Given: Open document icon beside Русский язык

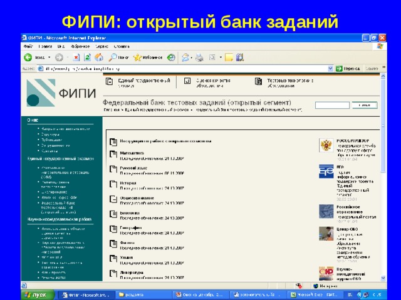Looking at the screenshot, I should (x=113, y=169).
